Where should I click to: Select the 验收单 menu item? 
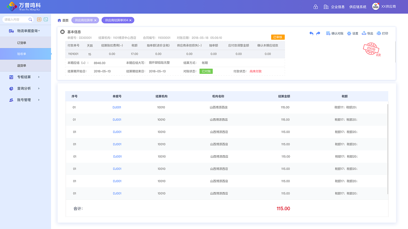click(x=25, y=54)
